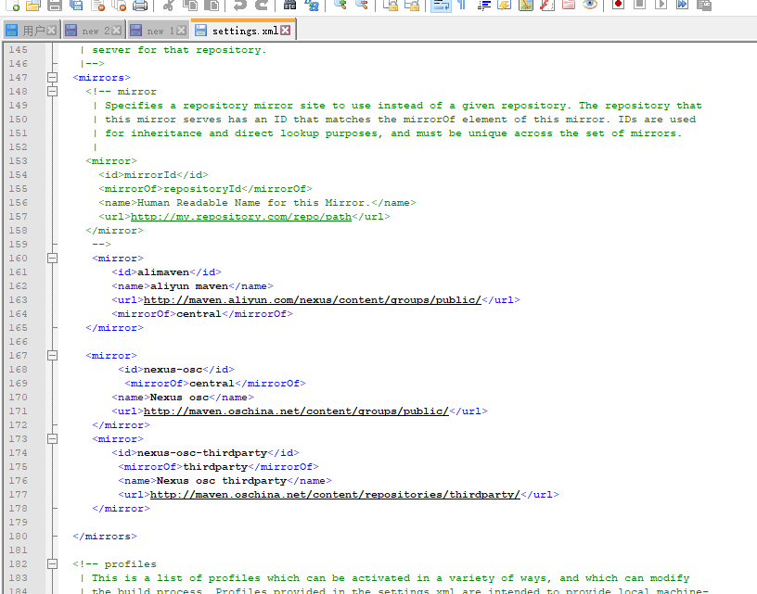Click the text alimaven in id tag
The width and height of the screenshot is (757, 594).
point(163,272)
